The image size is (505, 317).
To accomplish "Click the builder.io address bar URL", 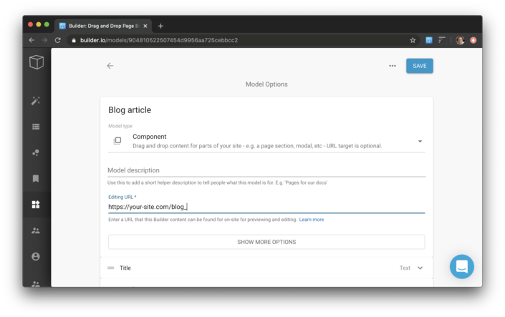I will coord(159,40).
